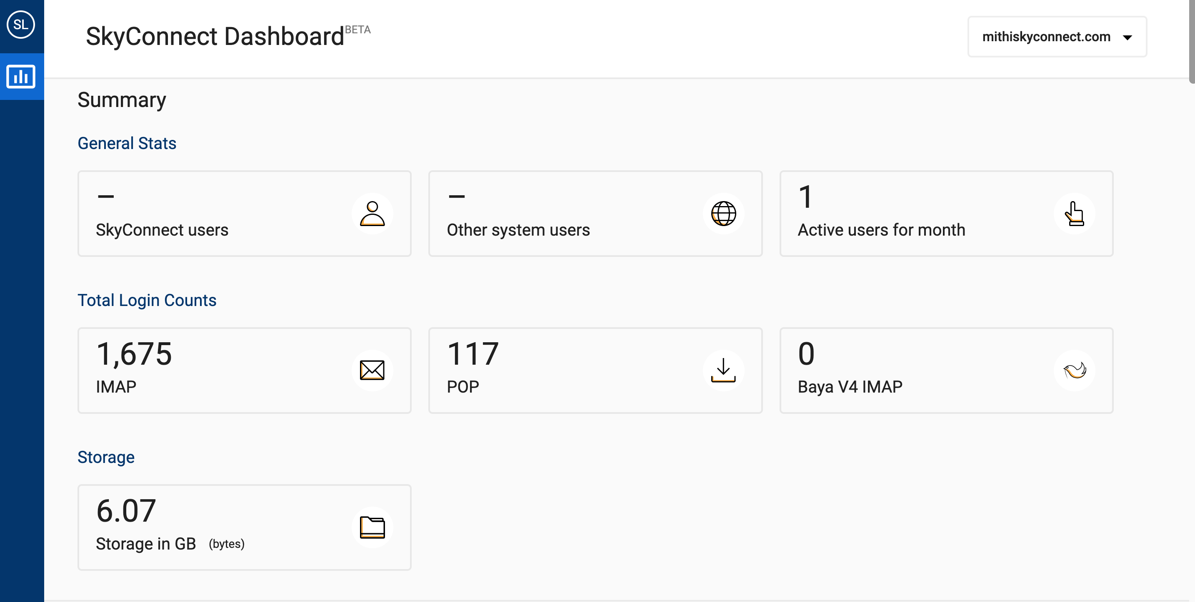Open the mithiskyconnect.com domain dropdown
1195x602 pixels.
[1046, 37]
